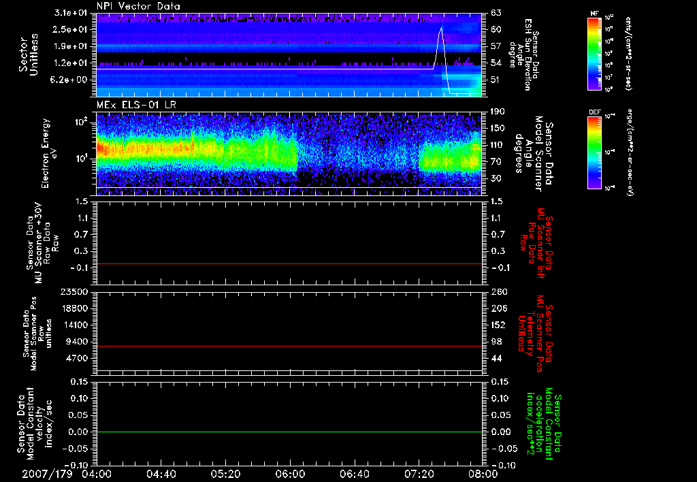Click the '110' scanner angle tick label

point(498,145)
